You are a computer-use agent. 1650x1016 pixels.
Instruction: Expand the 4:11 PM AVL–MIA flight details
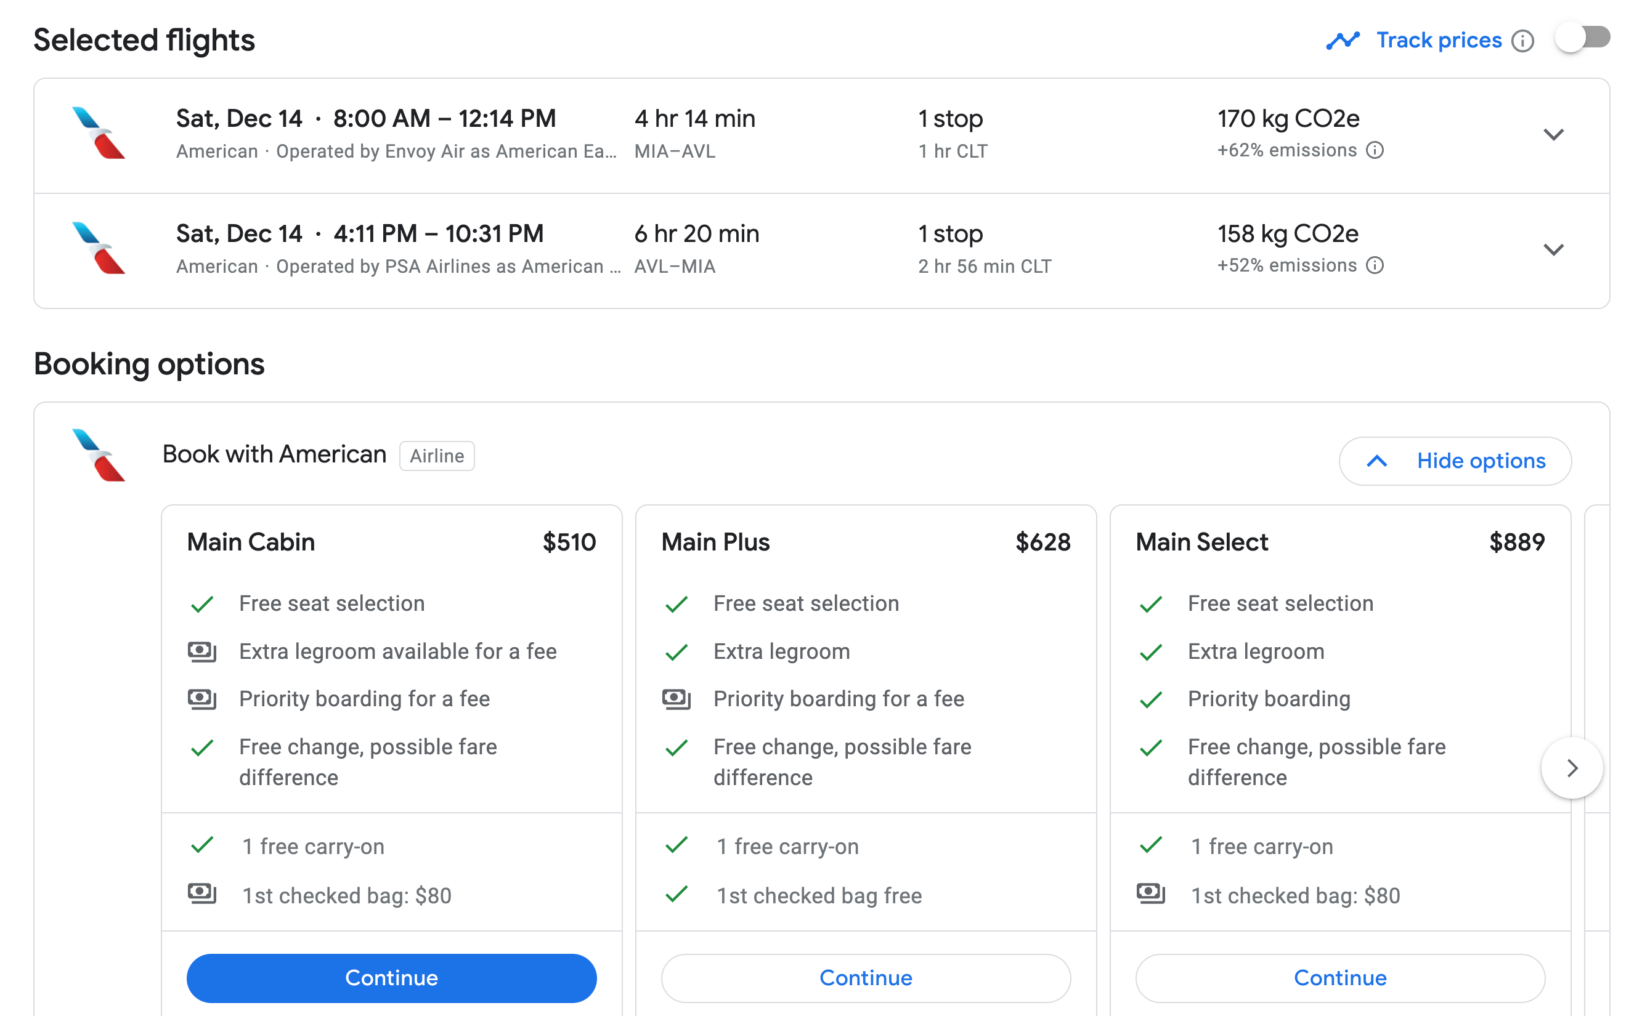[1553, 250]
